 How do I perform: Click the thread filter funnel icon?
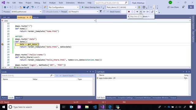(101, 12)
